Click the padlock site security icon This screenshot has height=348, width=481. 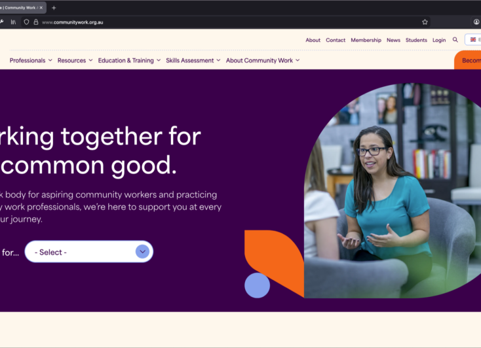[36, 22]
